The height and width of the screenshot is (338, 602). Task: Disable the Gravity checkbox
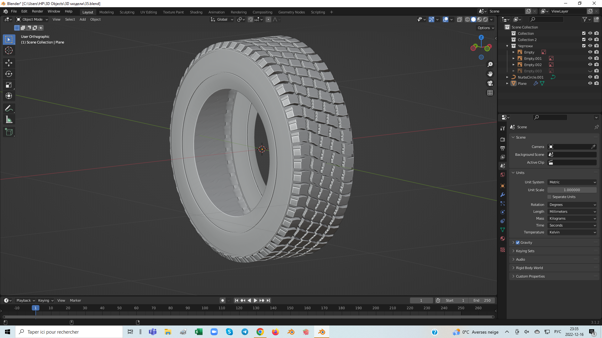pos(518,243)
